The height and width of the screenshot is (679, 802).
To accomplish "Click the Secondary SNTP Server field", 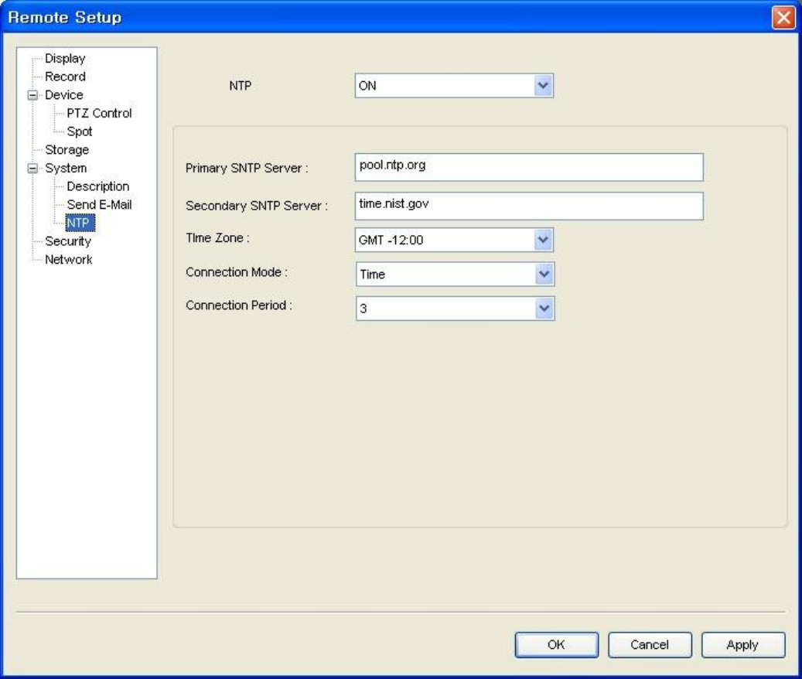I will pyautogui.click(x=528, y=206).
